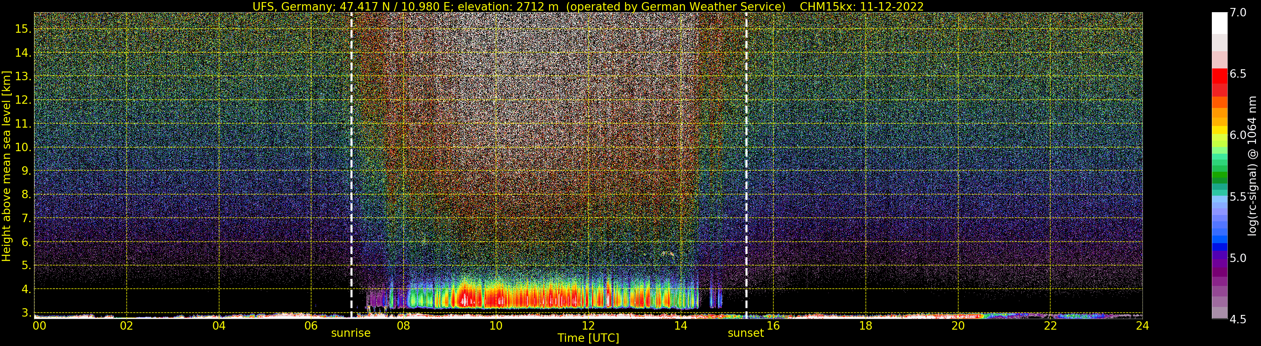This screenshot has width=1261, height=346.
Task: Pick the bright red band on the colorbar
Action: 1219,76
